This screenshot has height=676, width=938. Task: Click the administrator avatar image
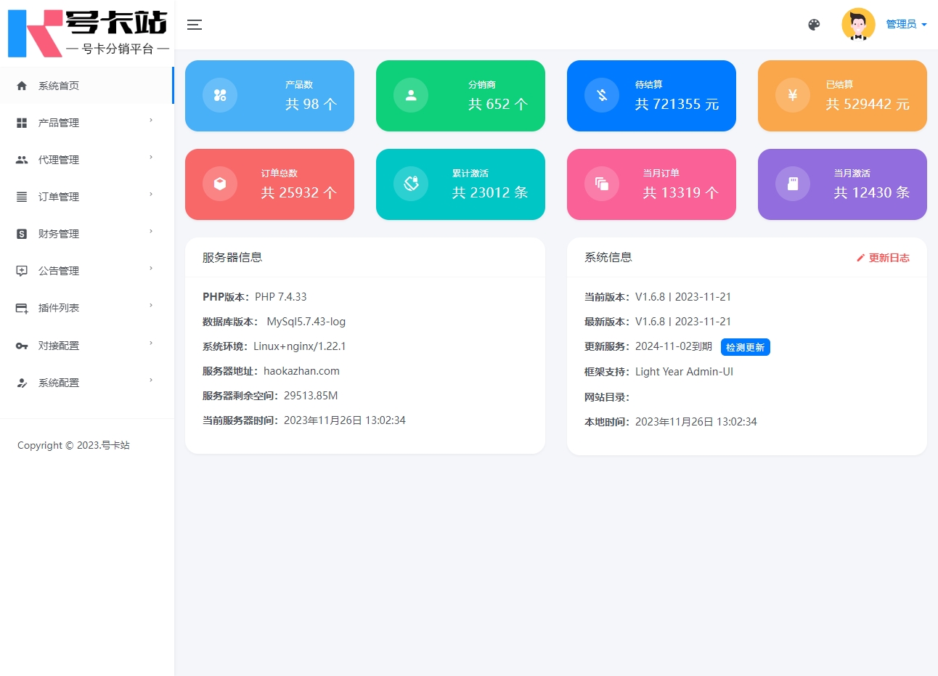[858, 25]
